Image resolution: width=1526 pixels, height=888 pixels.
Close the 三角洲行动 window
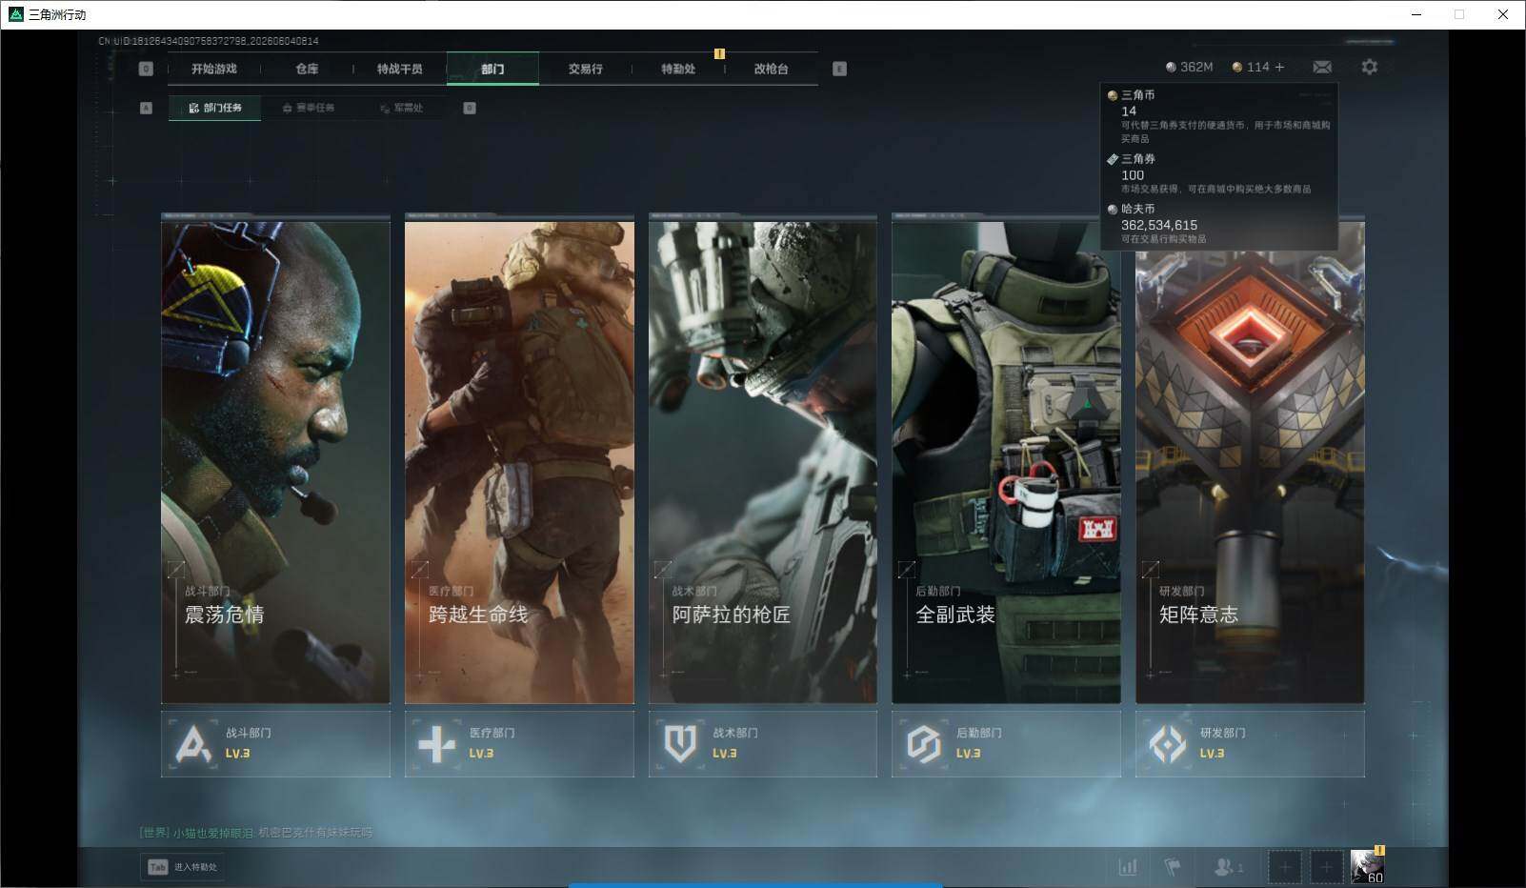click(x=1503, y=14)
